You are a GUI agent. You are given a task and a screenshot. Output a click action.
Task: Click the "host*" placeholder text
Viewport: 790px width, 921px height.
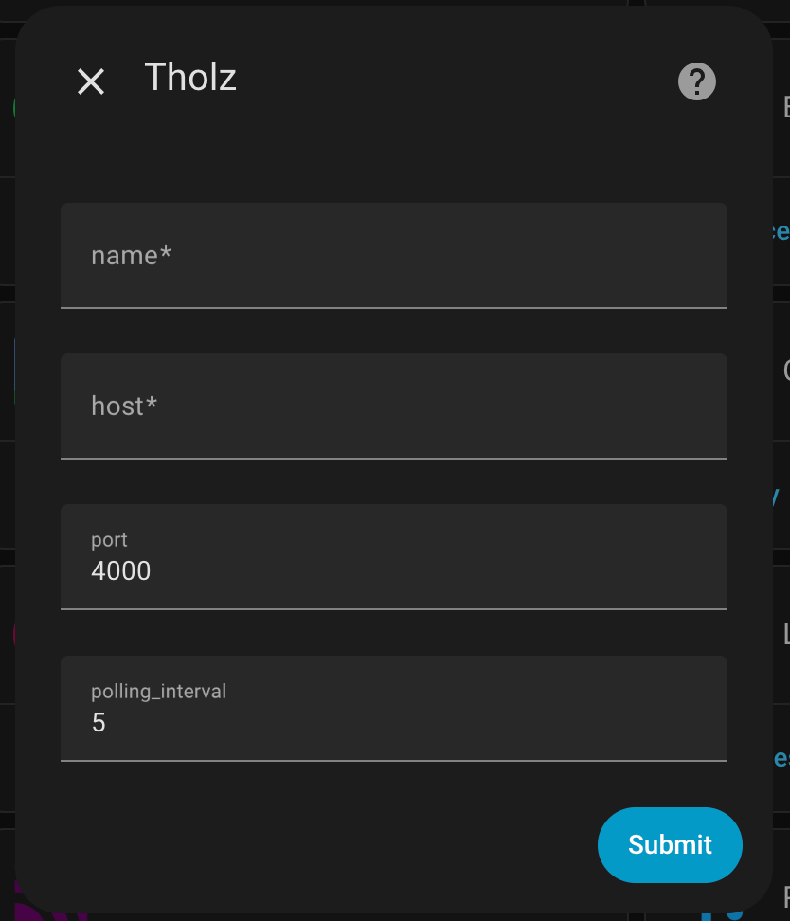(124, 406)
